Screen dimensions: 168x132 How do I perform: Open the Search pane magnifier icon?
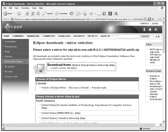(x=44, y=14)
